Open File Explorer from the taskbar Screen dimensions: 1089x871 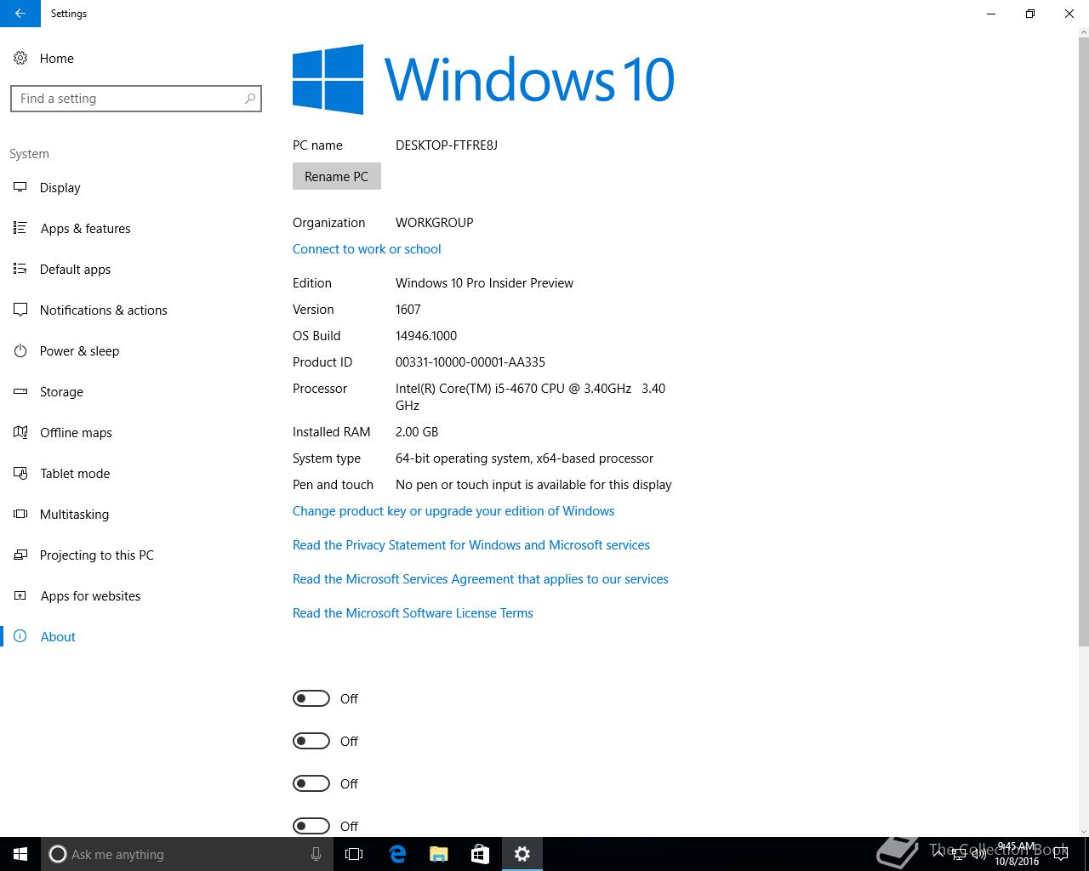click(439, 854)
